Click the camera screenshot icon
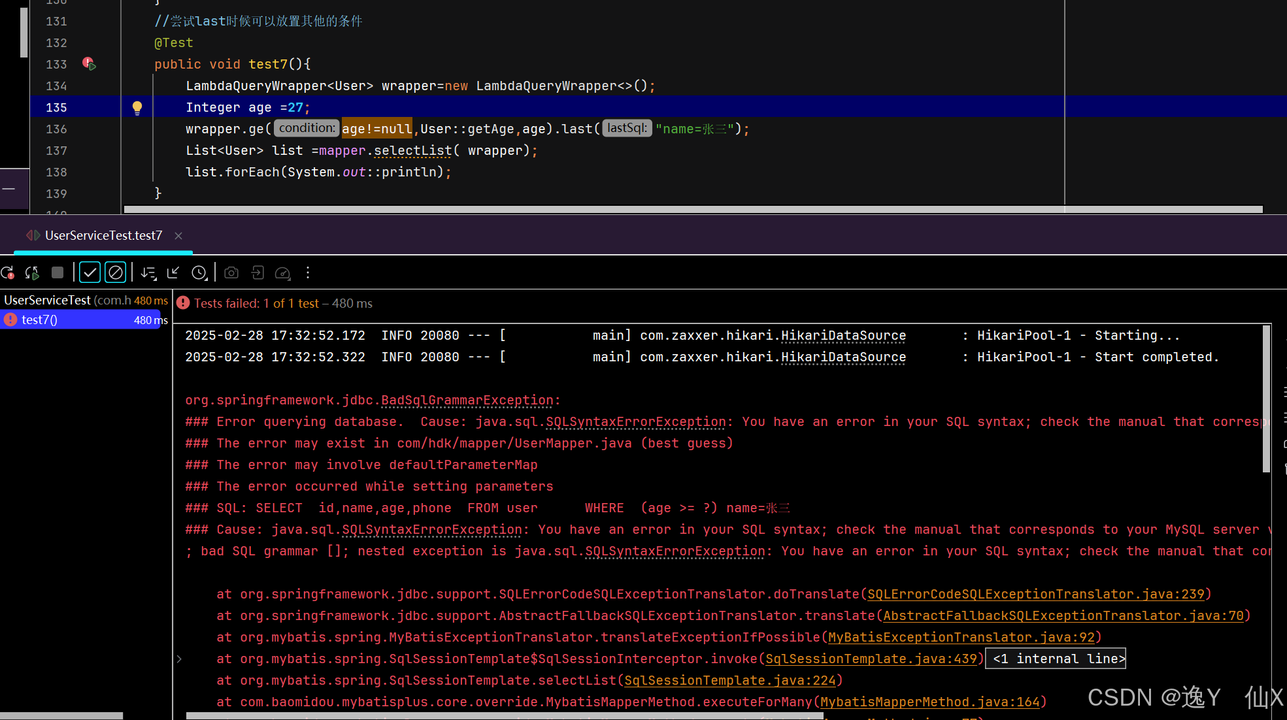 point(231,272)
